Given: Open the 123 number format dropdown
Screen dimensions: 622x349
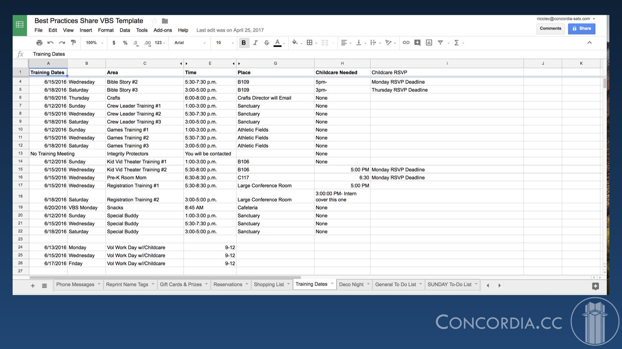Looking at the screenshot, I should [x=160, y=43].
